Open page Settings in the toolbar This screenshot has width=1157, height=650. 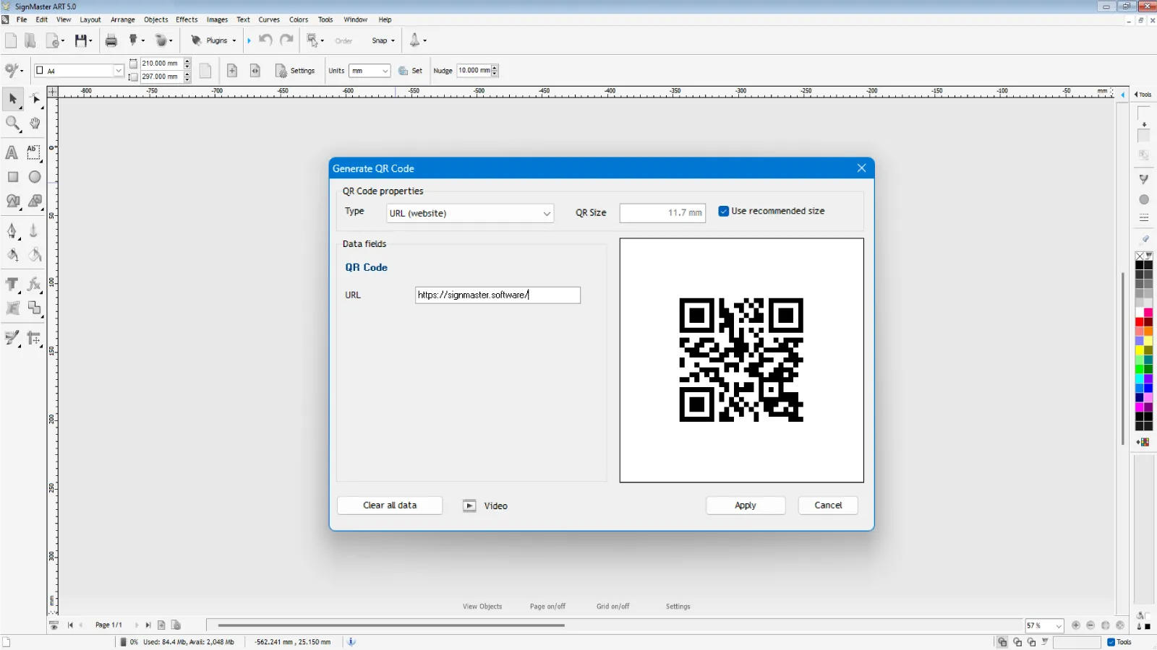(295, 71)
